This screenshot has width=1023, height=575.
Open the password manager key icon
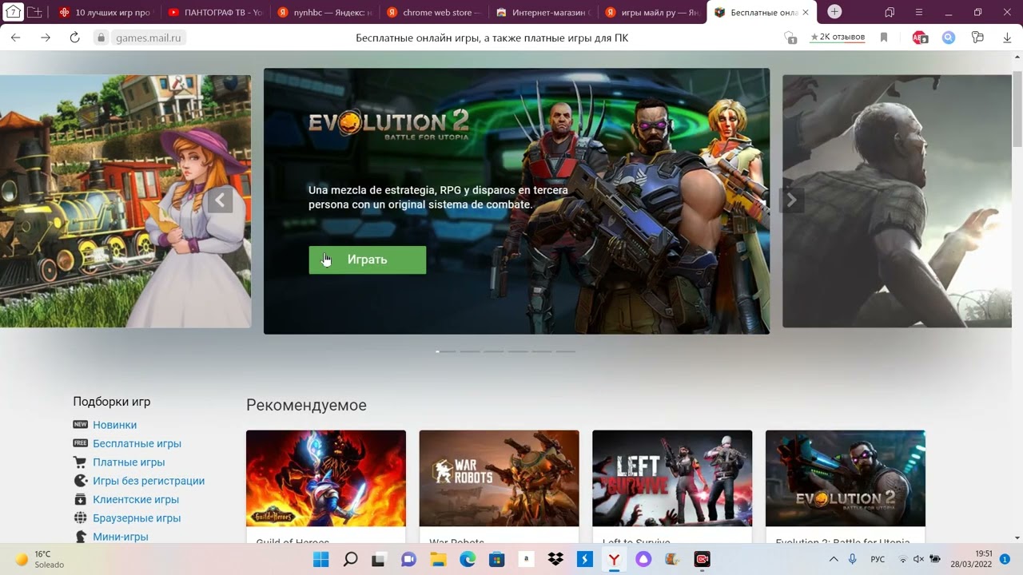pos(977,38)
